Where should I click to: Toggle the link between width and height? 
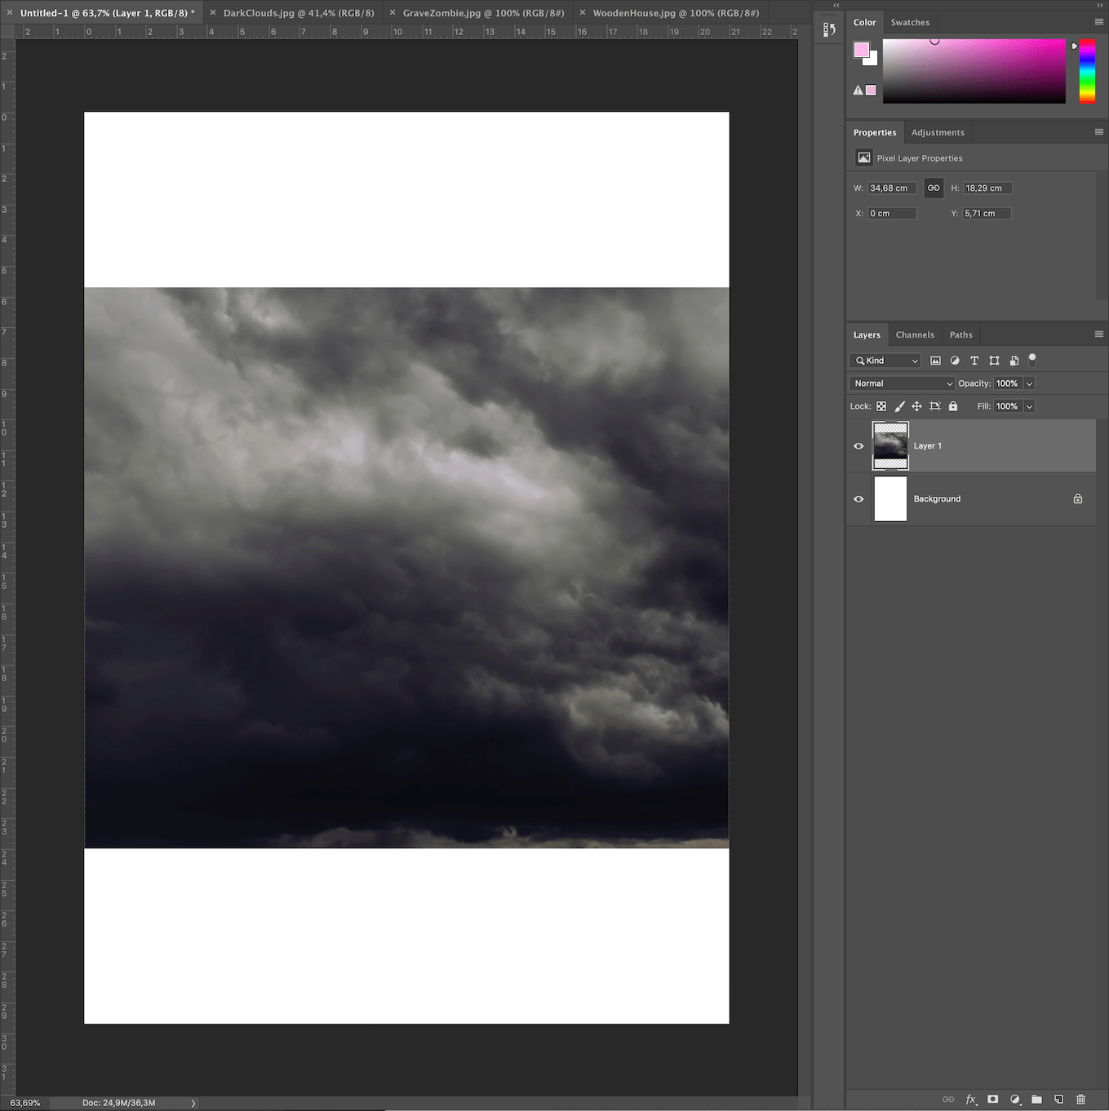click(x=934, y=188)
